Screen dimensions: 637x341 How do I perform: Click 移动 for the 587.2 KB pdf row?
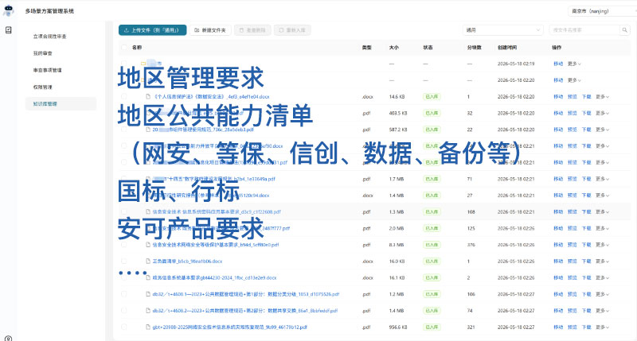558,130
